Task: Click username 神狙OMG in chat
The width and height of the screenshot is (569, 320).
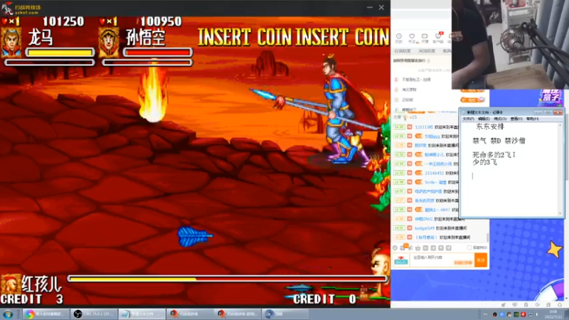Action: (x=423, y=219)
